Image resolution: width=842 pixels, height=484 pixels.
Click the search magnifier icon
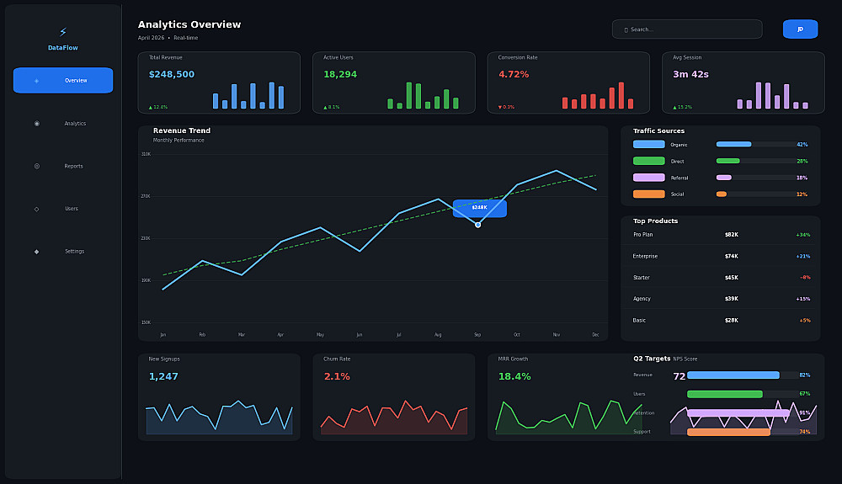(x=626, y=30)
